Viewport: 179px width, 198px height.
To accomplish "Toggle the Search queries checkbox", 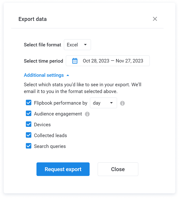I will 29,146.
